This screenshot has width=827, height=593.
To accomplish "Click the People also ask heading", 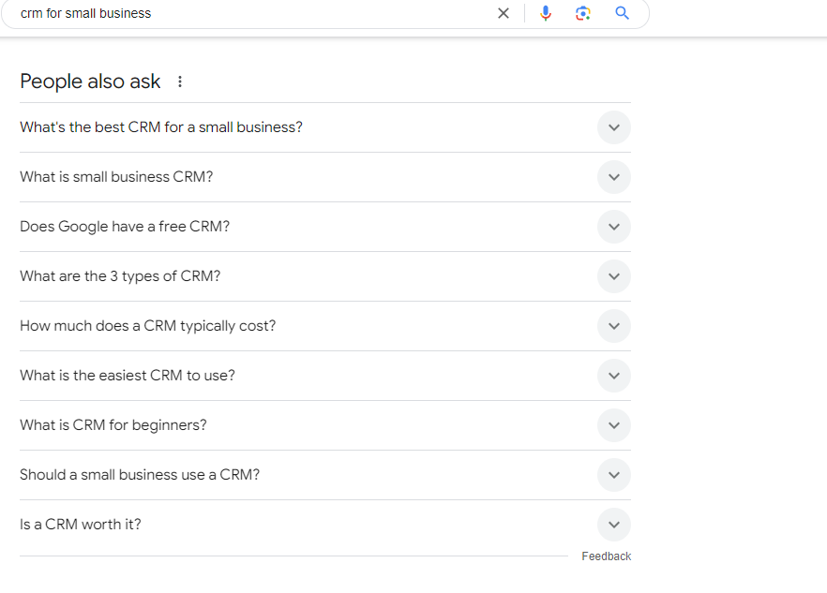I will 90,82.
